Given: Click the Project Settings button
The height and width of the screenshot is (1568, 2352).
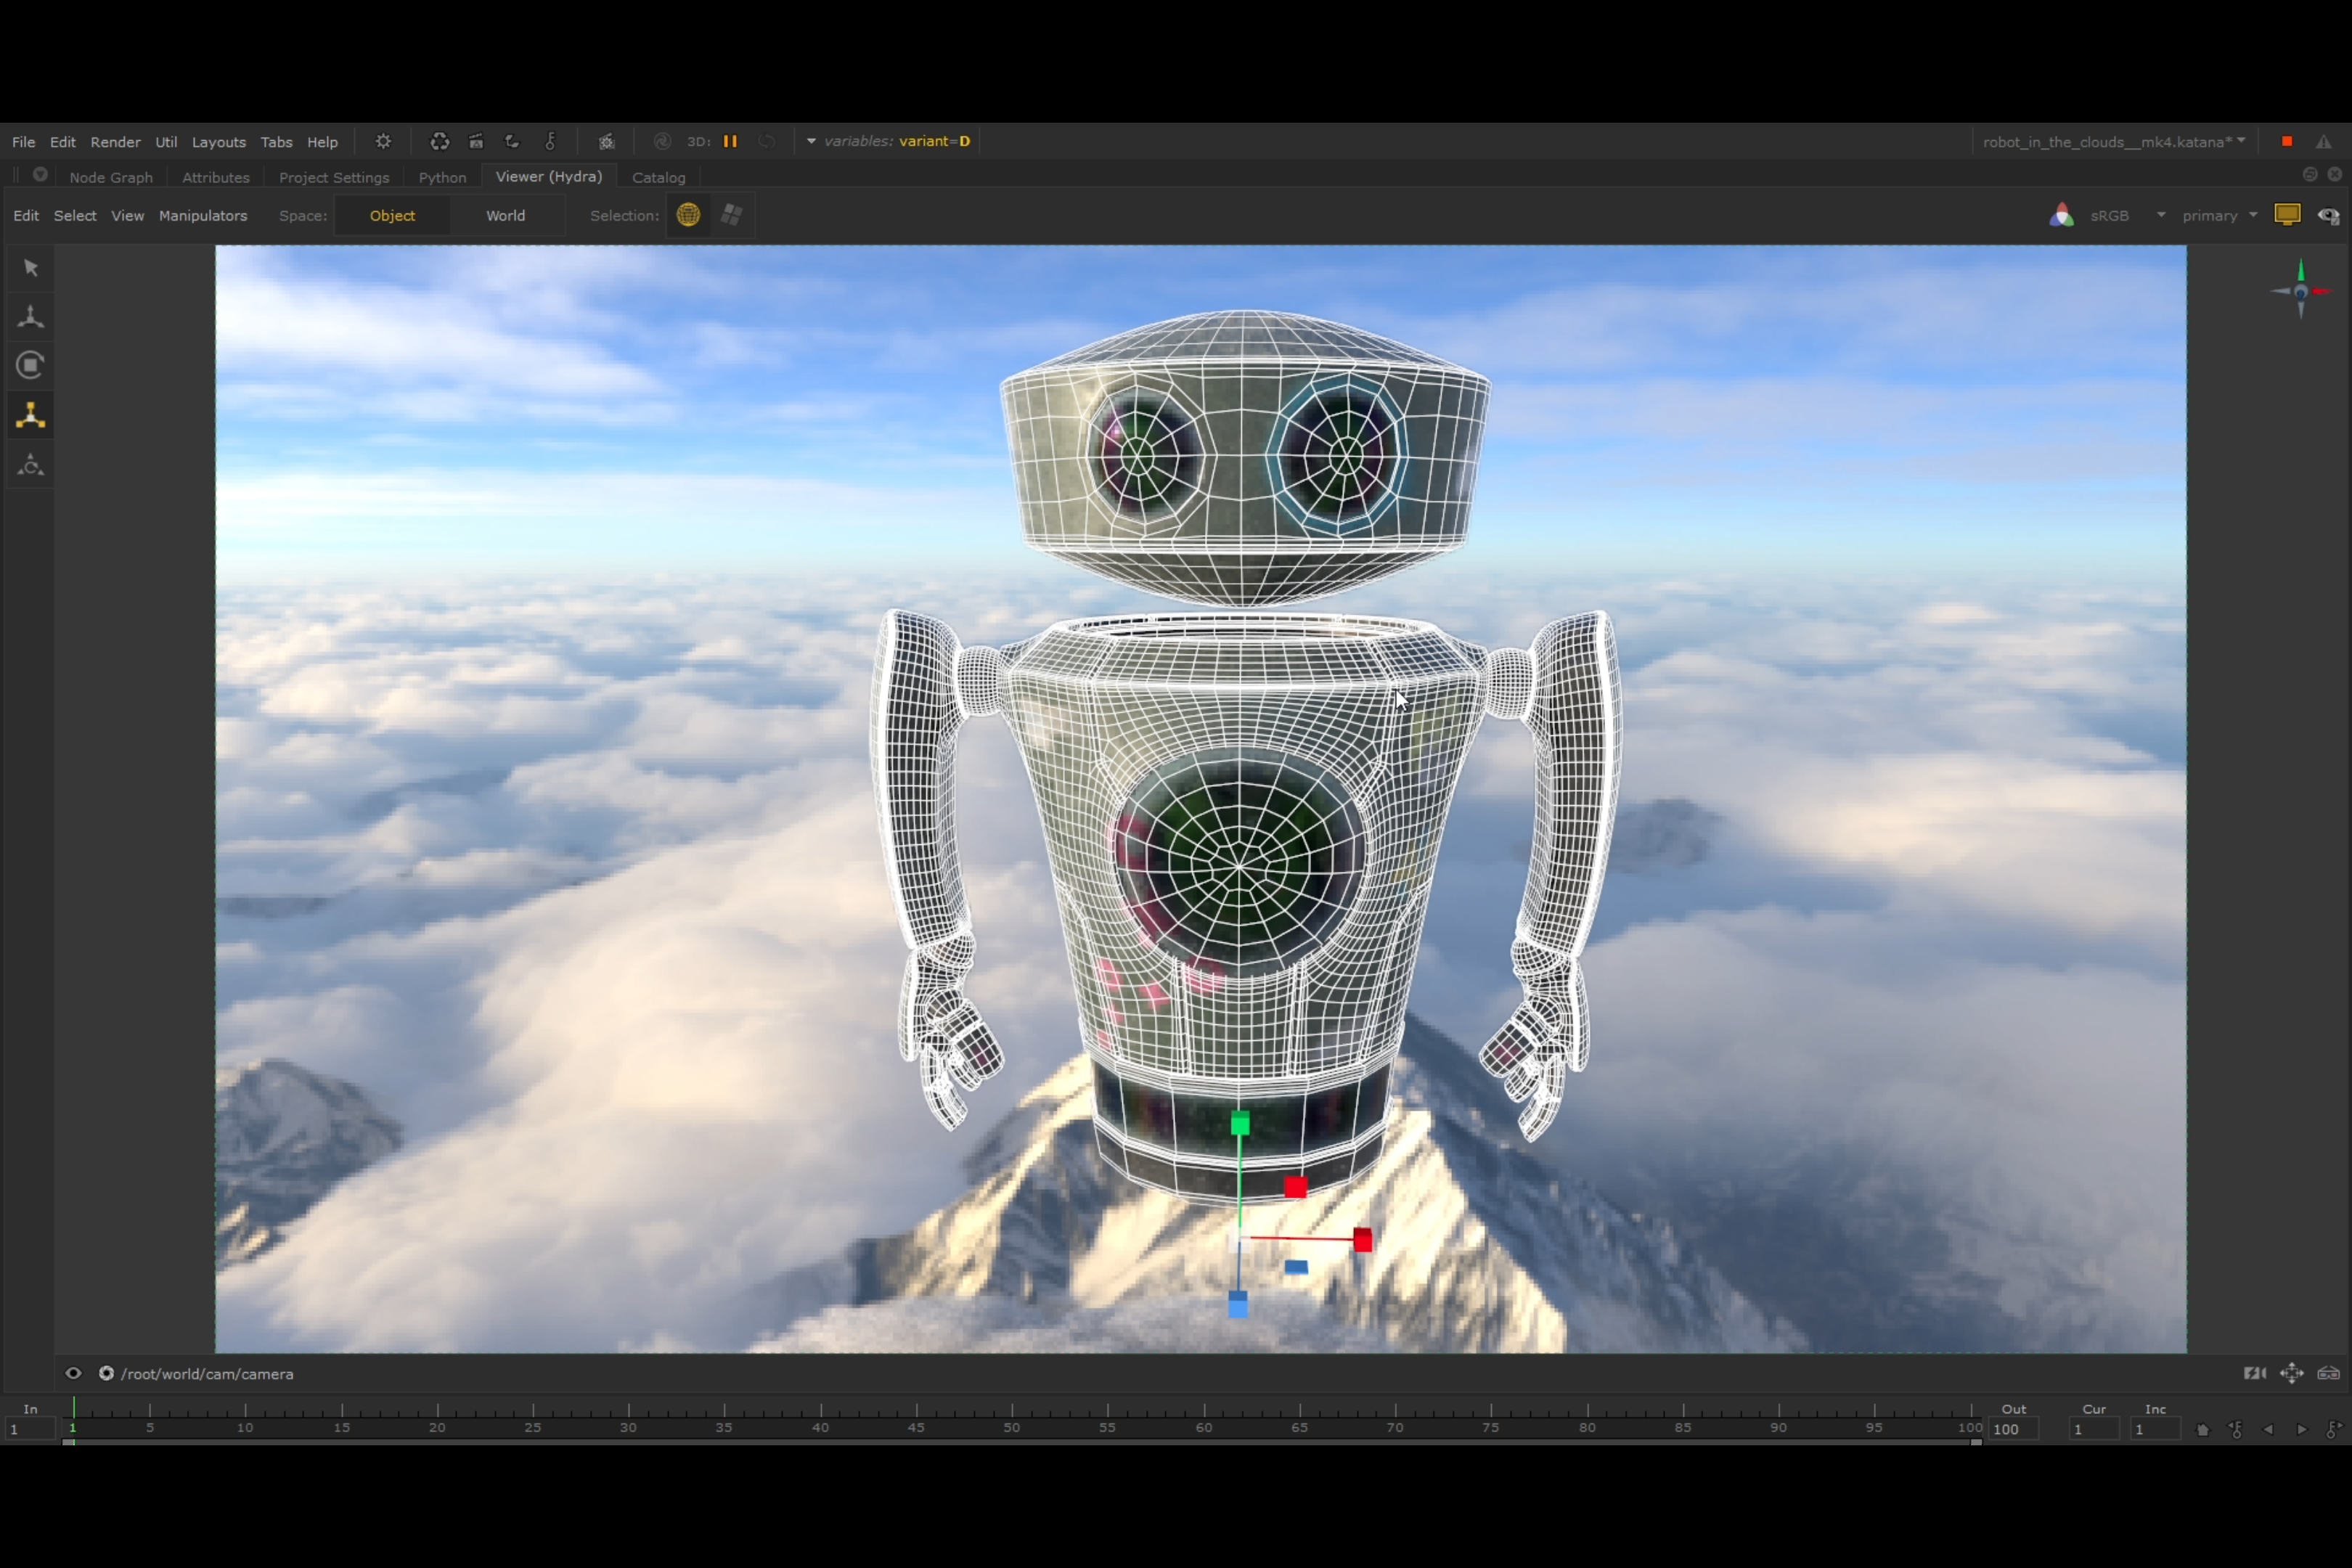Looking at the screenshot, I should pyautogui.click(x=334, y=175).
